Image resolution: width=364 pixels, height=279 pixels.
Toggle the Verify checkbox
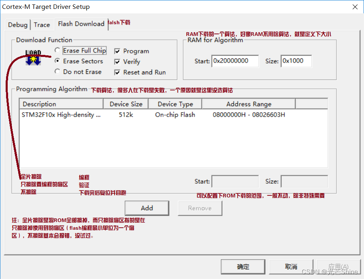(x=117, y=62)
